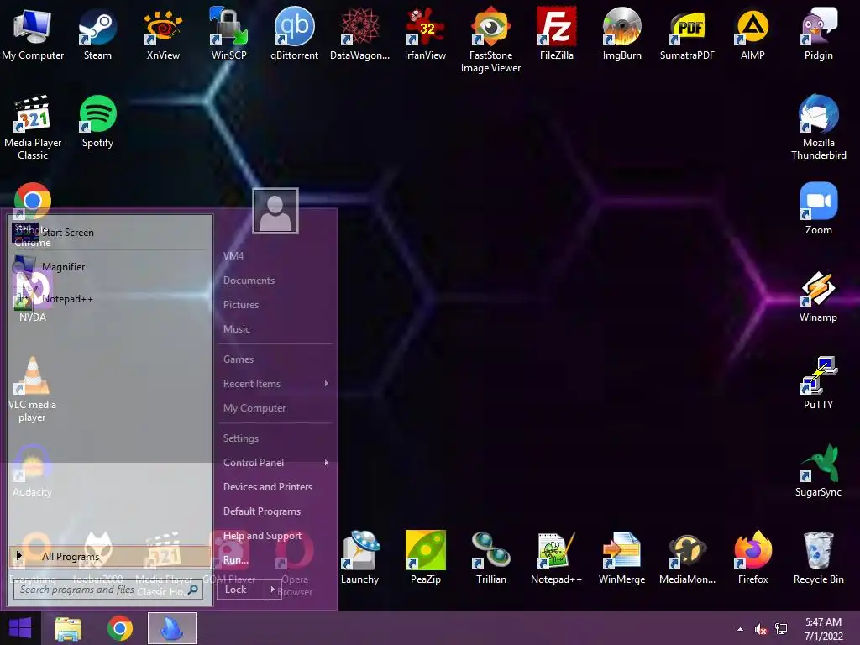The image size is (860, 645).
Task: Open FileZilla desktop shortcut
Action: 556,33
